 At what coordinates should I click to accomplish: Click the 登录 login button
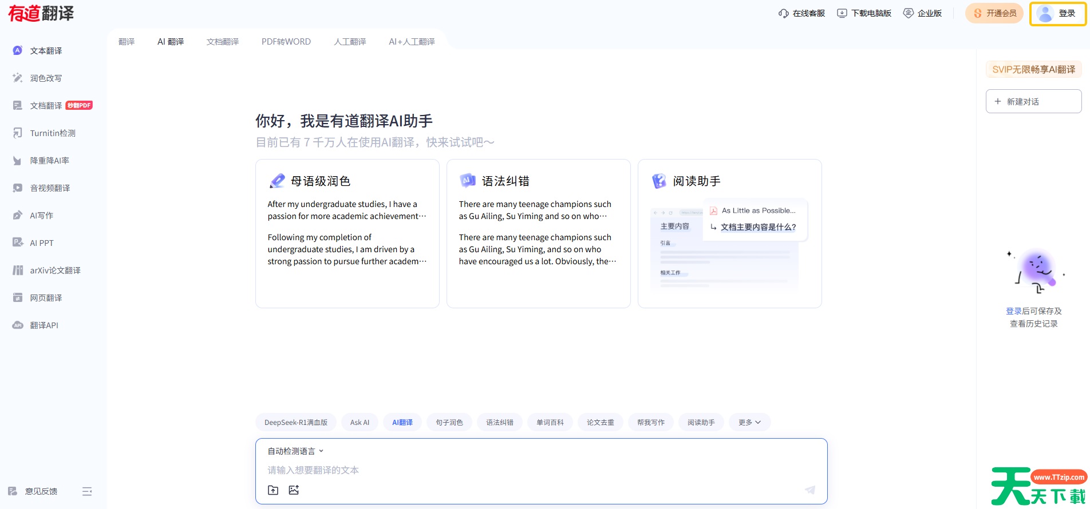click(x=1057, y=14)
